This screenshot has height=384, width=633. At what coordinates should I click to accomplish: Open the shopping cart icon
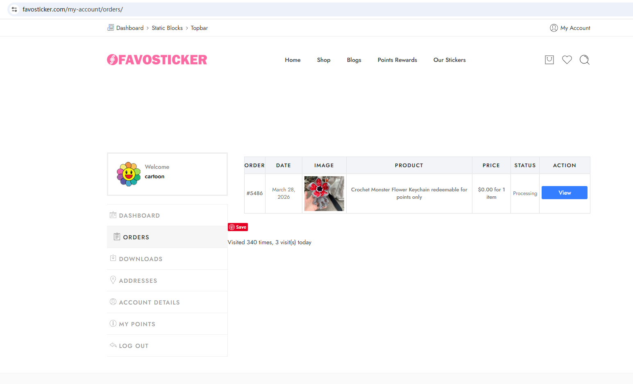pyautogui.click(x=549, y=60)
